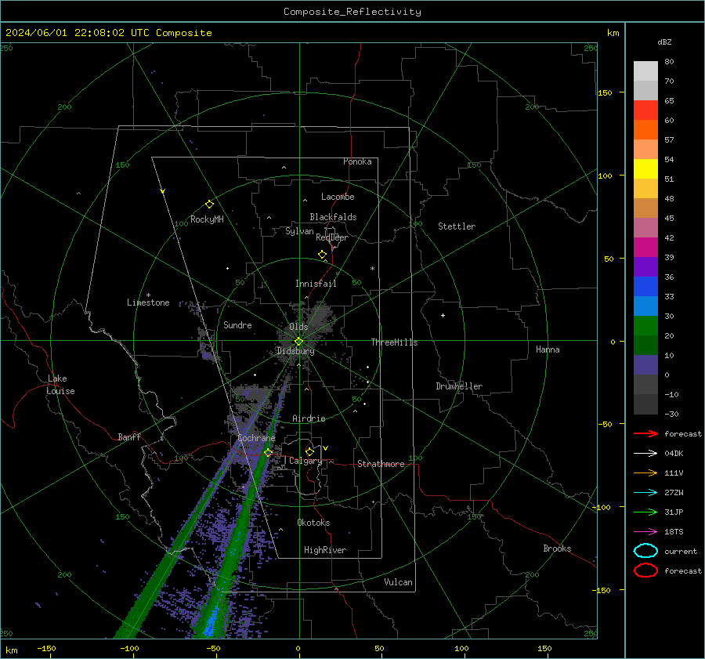Click the white plus marker west of Hanna
Screen dimensions: 705x659
pos(443,315)
